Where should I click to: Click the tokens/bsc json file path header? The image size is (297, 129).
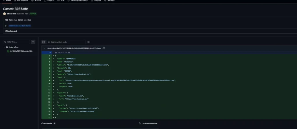74,48
